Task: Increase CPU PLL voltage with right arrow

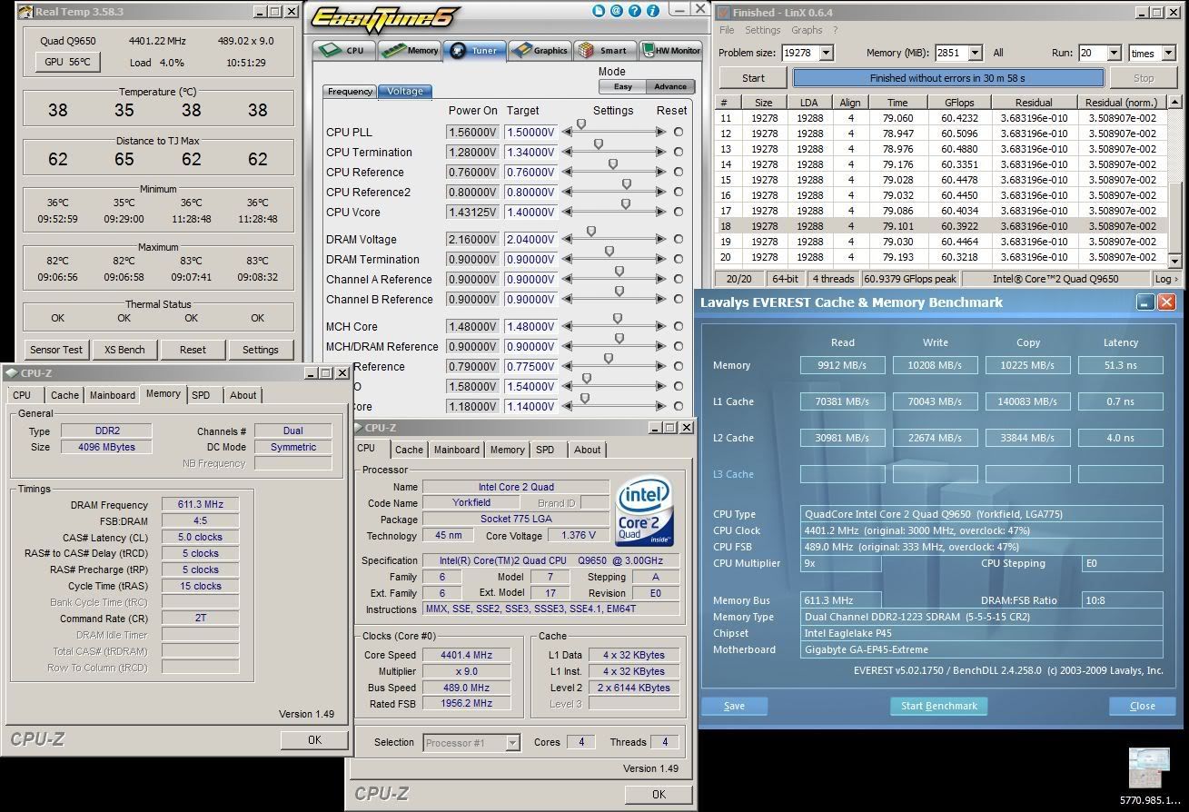Action: [662, 133]
